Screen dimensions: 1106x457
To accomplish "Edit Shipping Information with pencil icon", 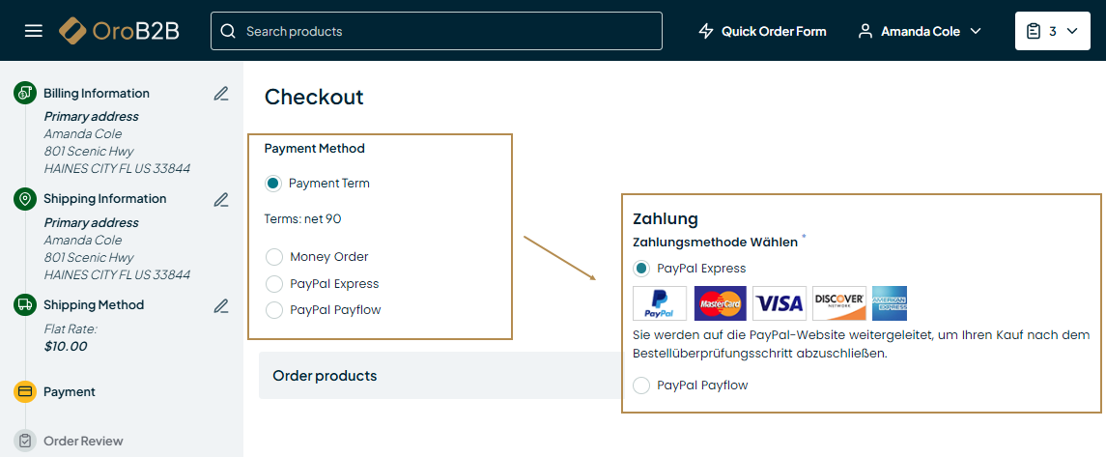I will (x=221, y=199).
